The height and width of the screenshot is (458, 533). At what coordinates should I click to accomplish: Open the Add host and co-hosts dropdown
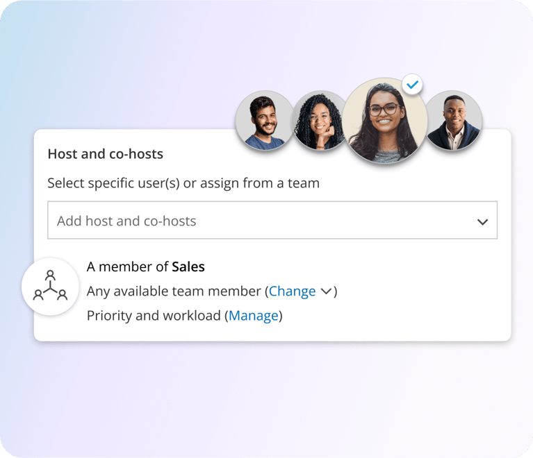point(272,220)
